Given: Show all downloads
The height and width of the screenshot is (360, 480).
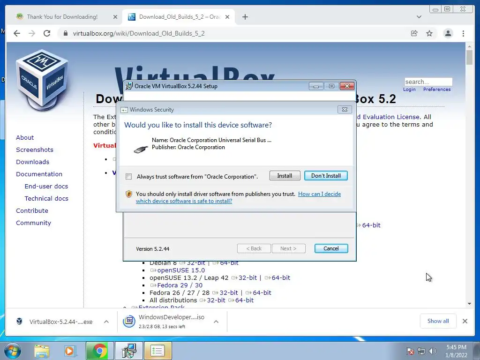Looking at the screenshot, I should pos(438,321).
